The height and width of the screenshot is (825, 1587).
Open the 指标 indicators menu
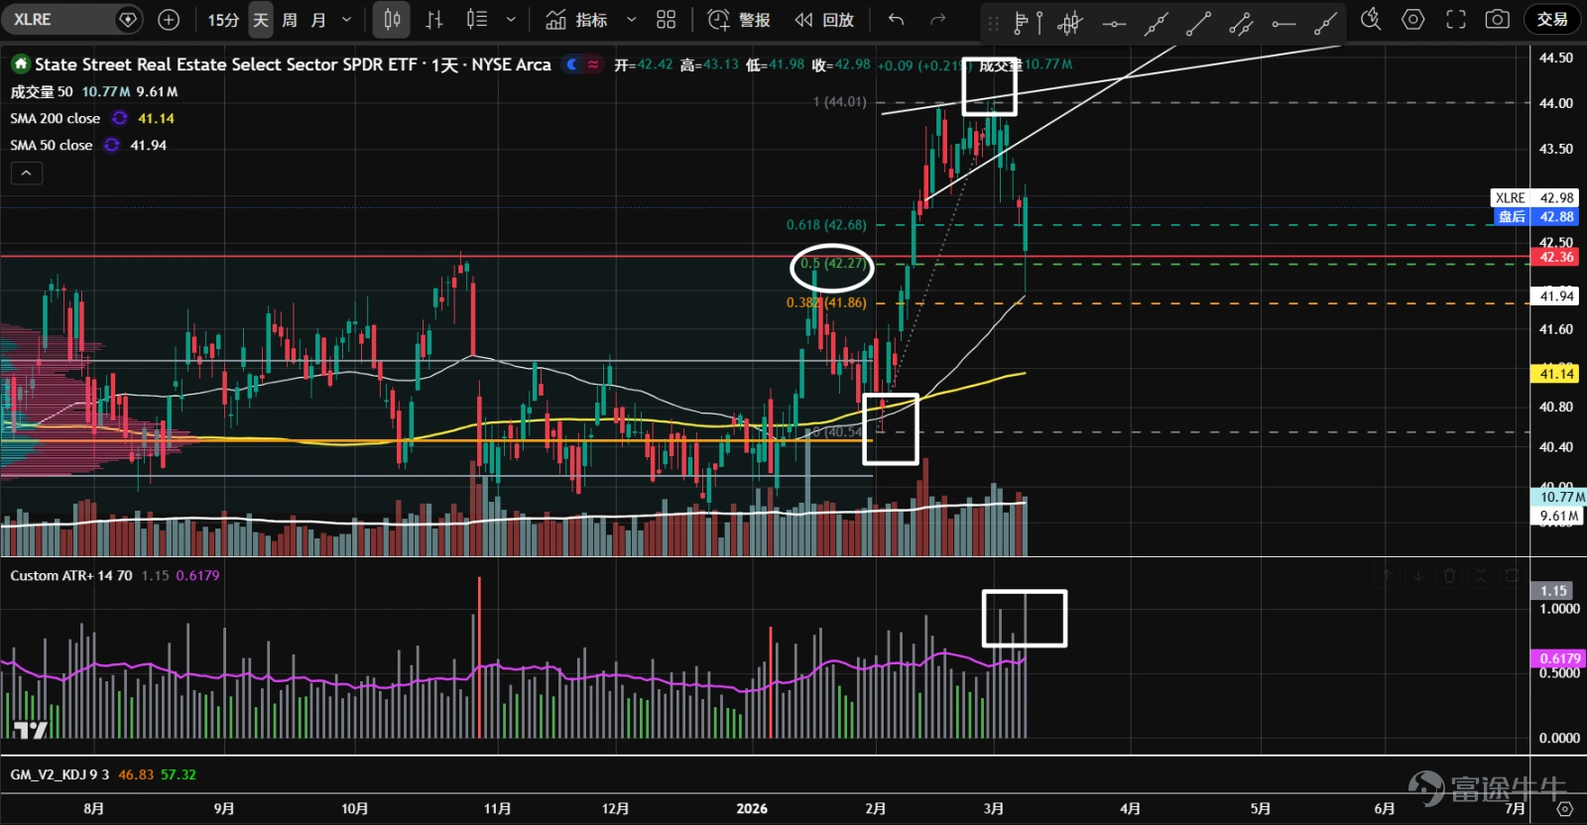tap(576, 20)
